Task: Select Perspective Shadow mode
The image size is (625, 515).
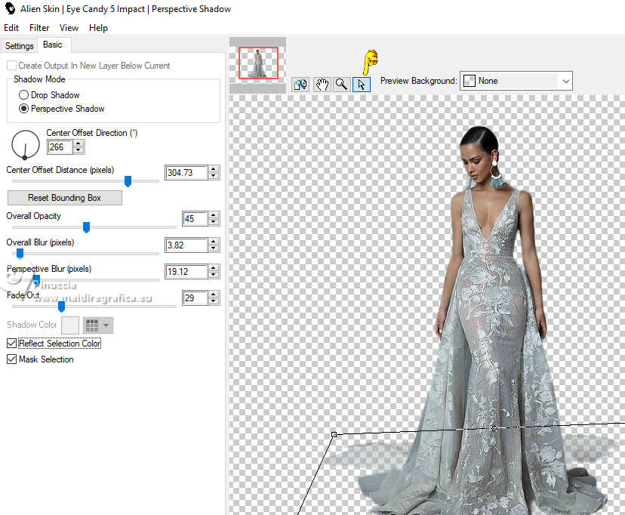Action: point(23,109)
